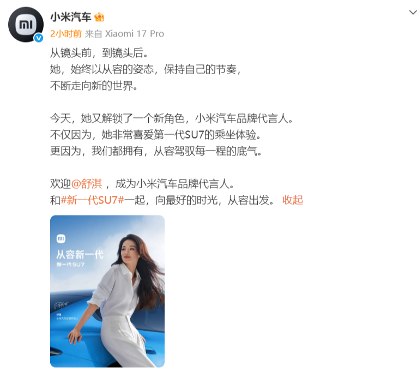This screenshot has width=417, height=377.
Task: Click the first line 从镜头前，到镜头后
Action: click(x=99, y=53)
